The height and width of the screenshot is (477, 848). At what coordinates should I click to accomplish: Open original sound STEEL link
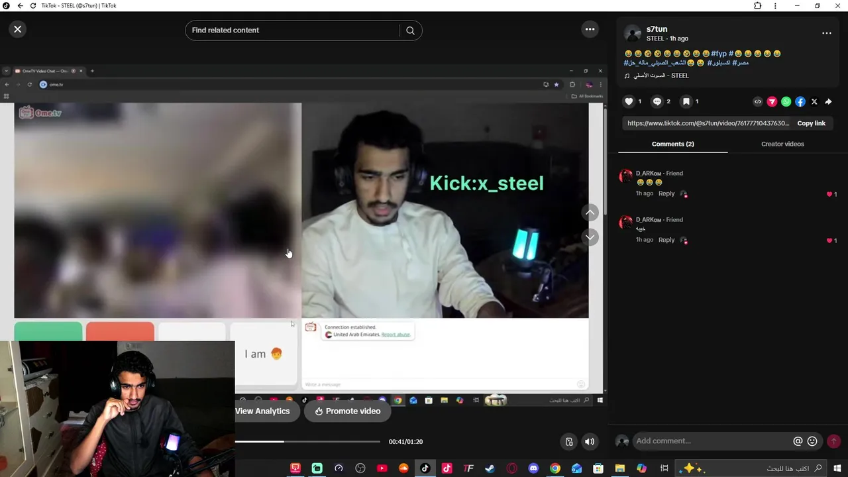[x=657, y=76]
